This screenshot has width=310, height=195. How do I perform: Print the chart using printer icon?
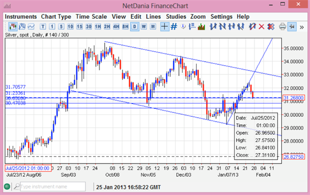(283, 27)
